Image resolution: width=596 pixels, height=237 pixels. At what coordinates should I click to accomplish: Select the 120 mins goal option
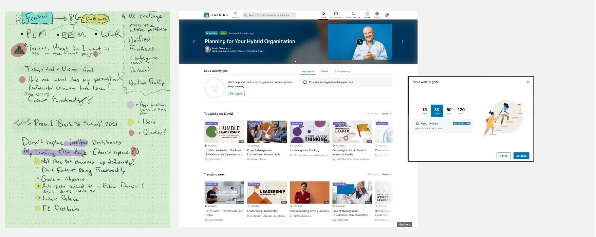coord(461,111)
